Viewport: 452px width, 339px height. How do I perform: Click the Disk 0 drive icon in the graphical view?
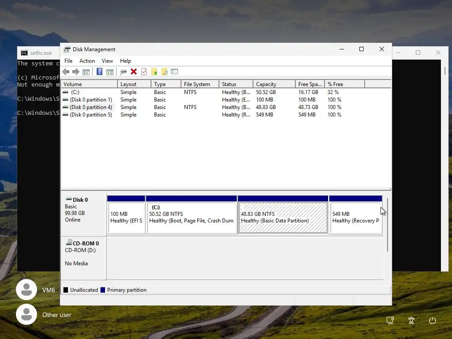(x=69, y=199)
